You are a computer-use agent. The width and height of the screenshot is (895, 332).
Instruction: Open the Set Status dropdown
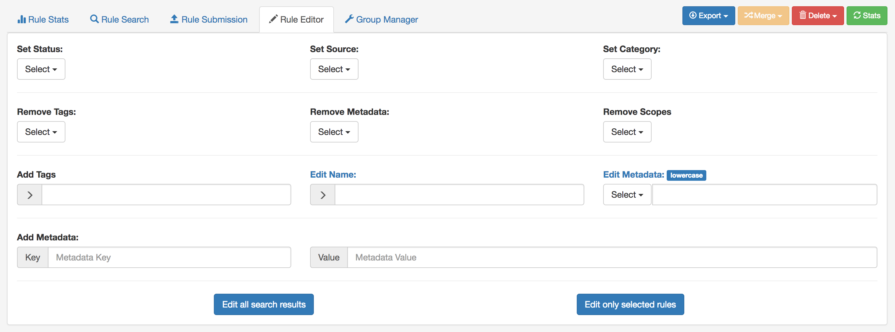[x=41, y=69]
